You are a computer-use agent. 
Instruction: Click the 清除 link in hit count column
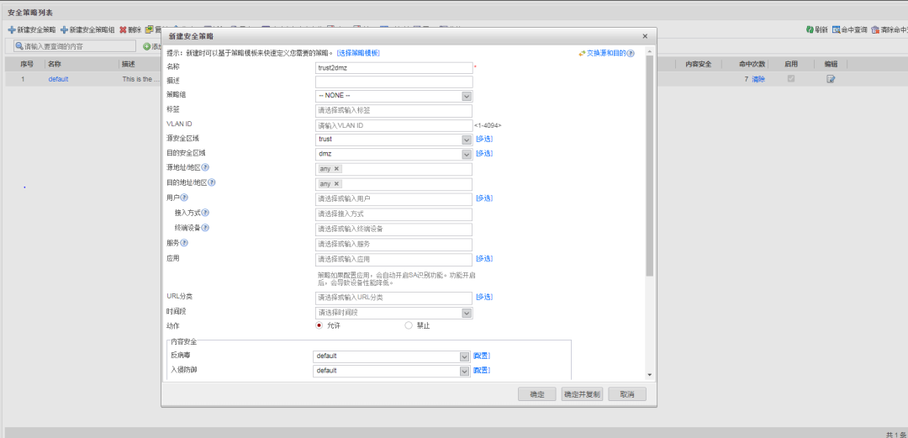(x=758, y=79)
